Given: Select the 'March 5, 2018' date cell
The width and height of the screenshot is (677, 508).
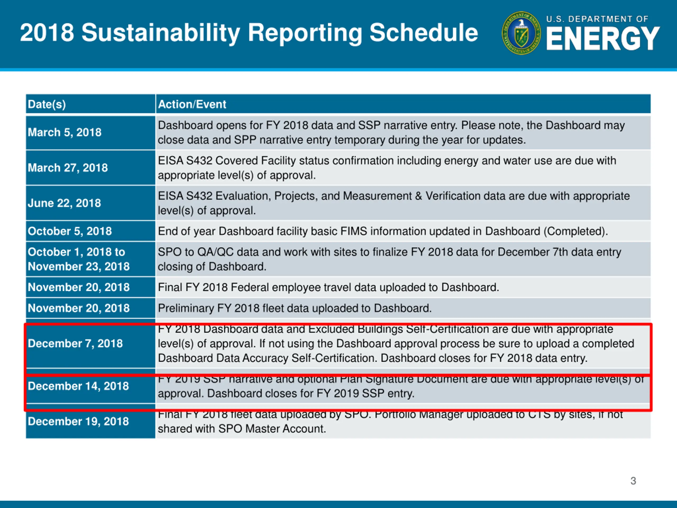Looking at the screenshot, I should click(x=91, y=133).
